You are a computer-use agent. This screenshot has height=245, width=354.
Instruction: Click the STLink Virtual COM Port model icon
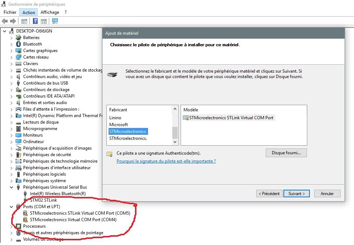(186, 118)
